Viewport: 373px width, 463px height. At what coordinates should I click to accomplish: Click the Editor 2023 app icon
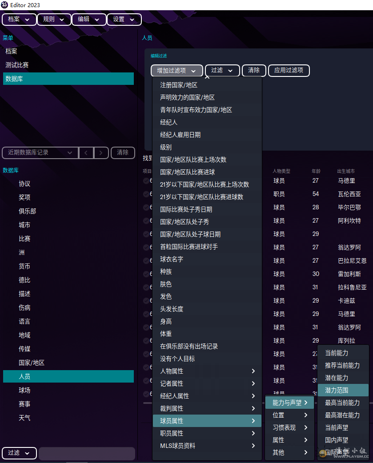click(5, 5)
